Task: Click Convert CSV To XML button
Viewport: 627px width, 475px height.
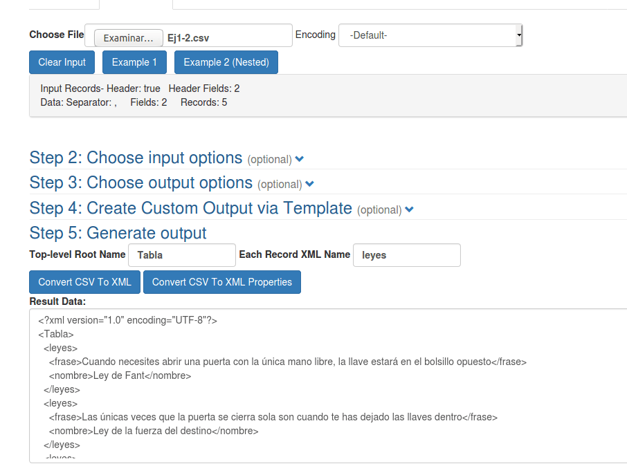Action: coord(84,282)
